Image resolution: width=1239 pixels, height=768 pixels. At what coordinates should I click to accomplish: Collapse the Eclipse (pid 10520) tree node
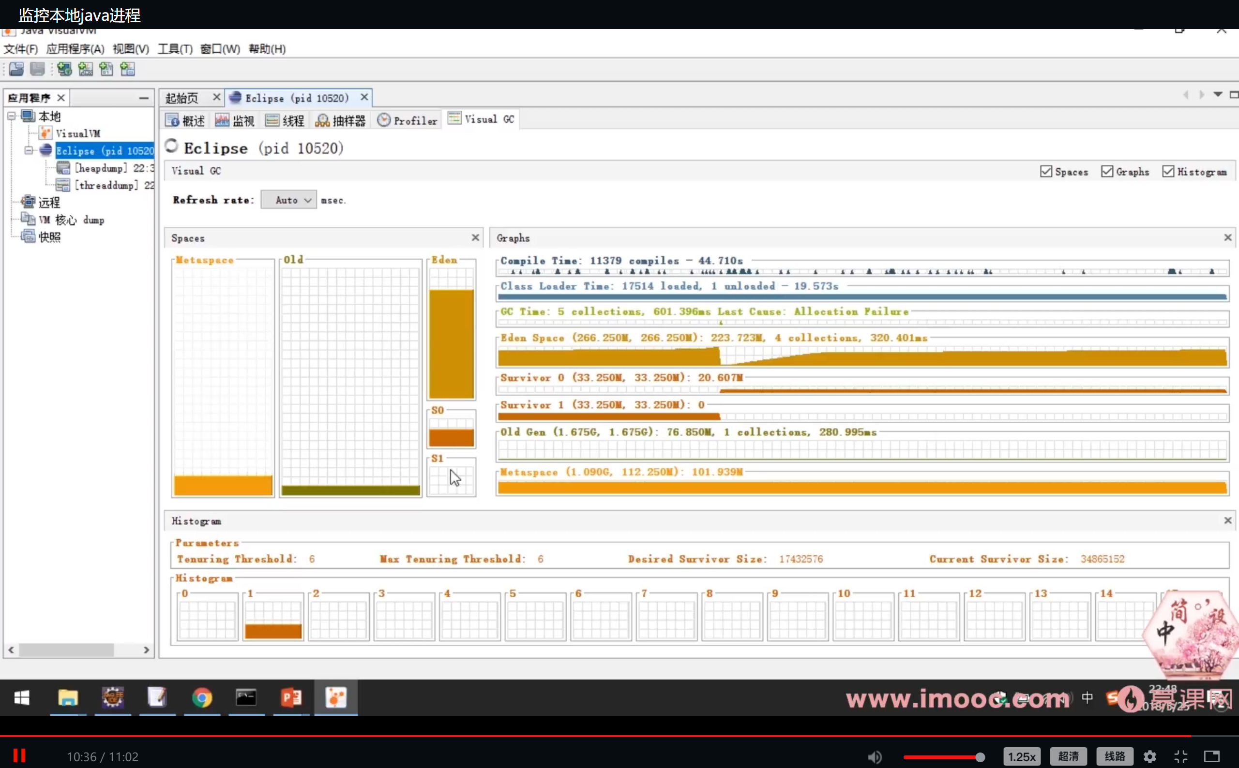click(29, 150)
